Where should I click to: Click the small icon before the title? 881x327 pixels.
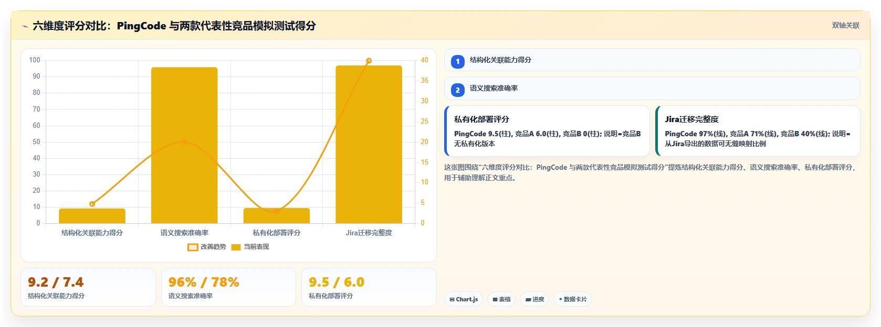coord(25,26)
